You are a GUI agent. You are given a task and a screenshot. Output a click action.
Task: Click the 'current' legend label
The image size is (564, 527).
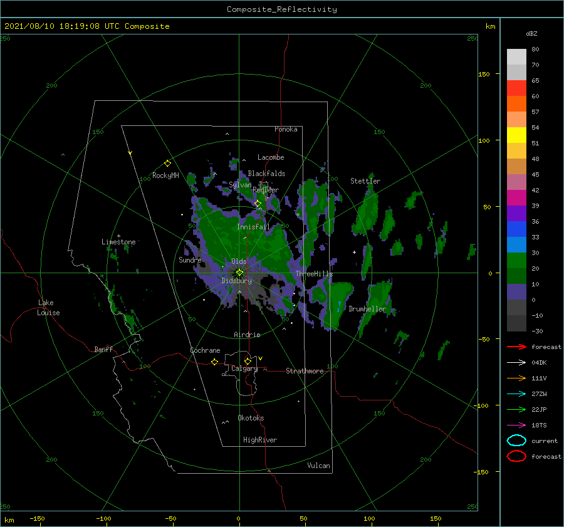545,441
